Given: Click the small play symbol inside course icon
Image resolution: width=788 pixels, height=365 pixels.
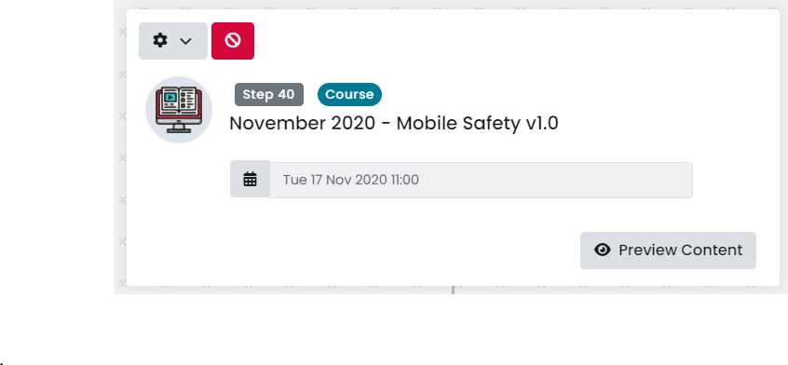Looking at the screenshot, I should (x=170, y=98).
